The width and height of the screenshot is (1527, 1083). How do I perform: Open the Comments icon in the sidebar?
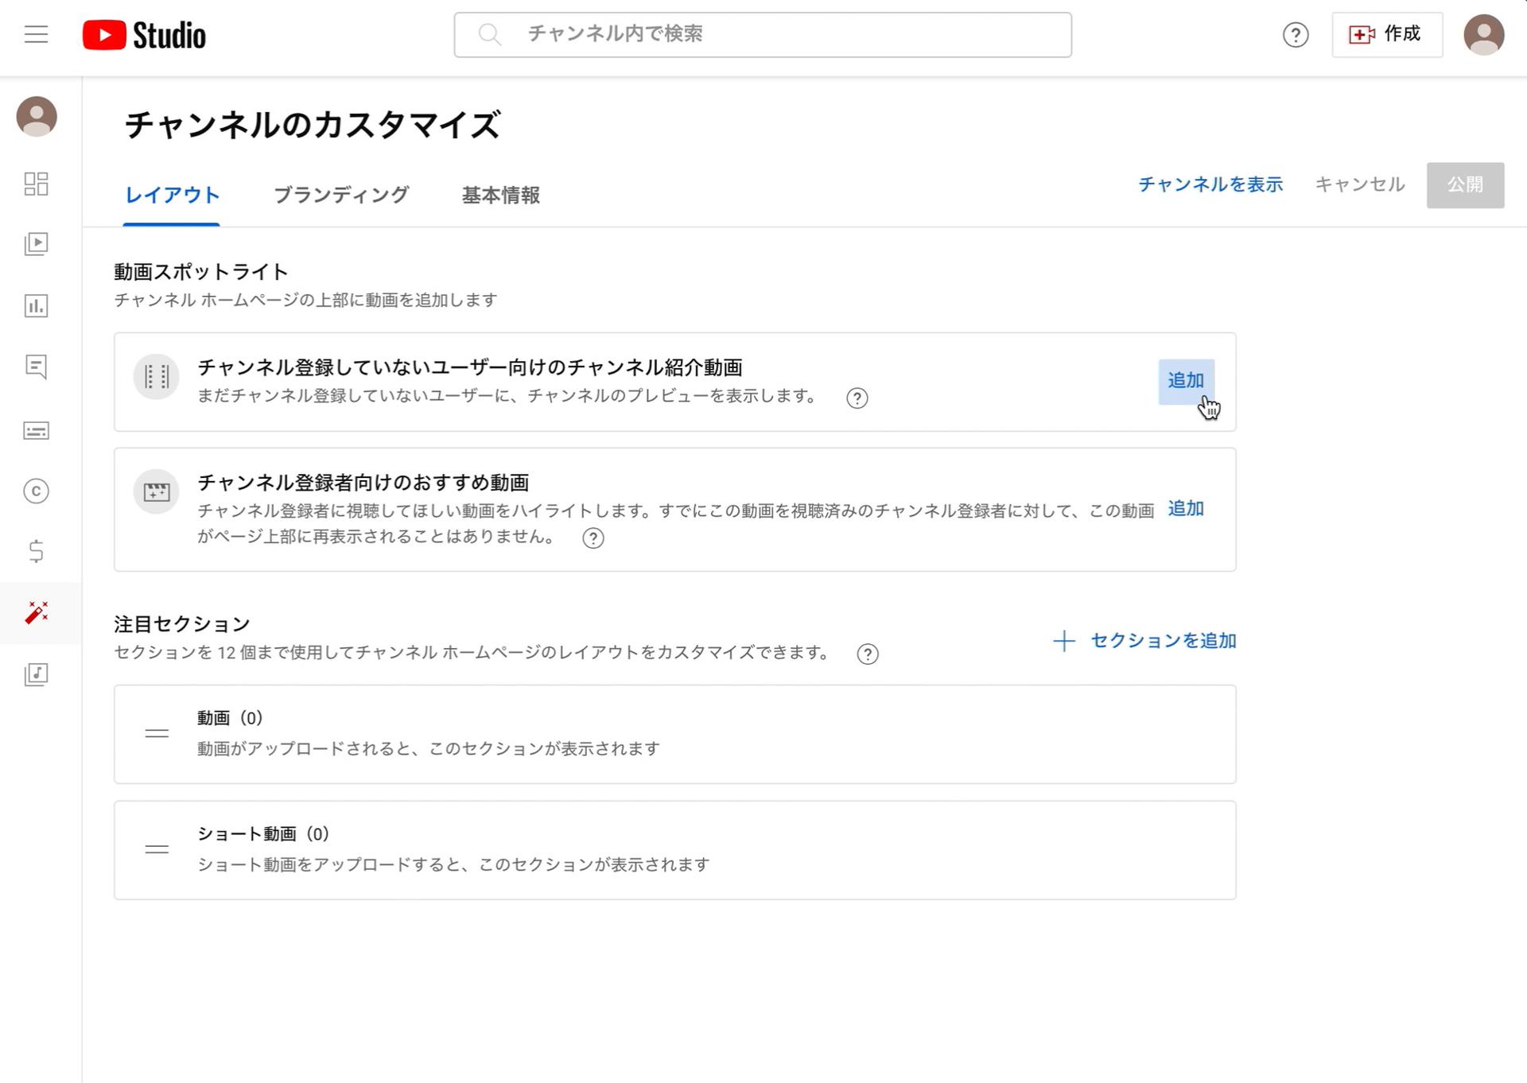coord(36,367)
